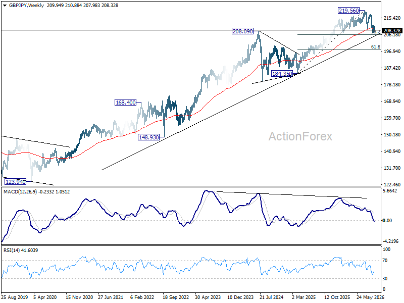Click the MACD zero level 0.00 label
The width and height of the screenshot is (404, 303).
point(387,221)
